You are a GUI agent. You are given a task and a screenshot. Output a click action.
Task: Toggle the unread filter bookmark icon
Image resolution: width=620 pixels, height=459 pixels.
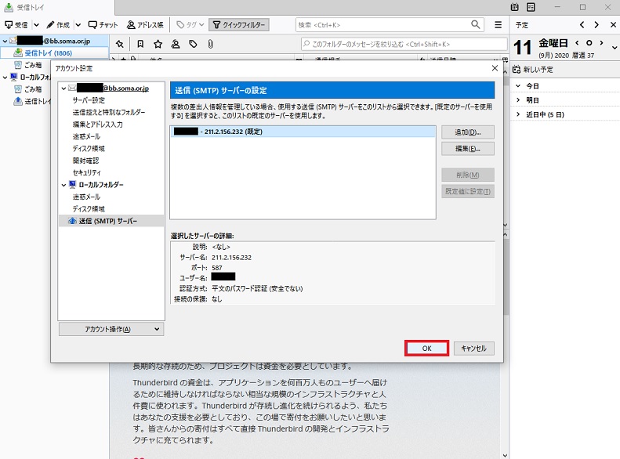[140, 44]
